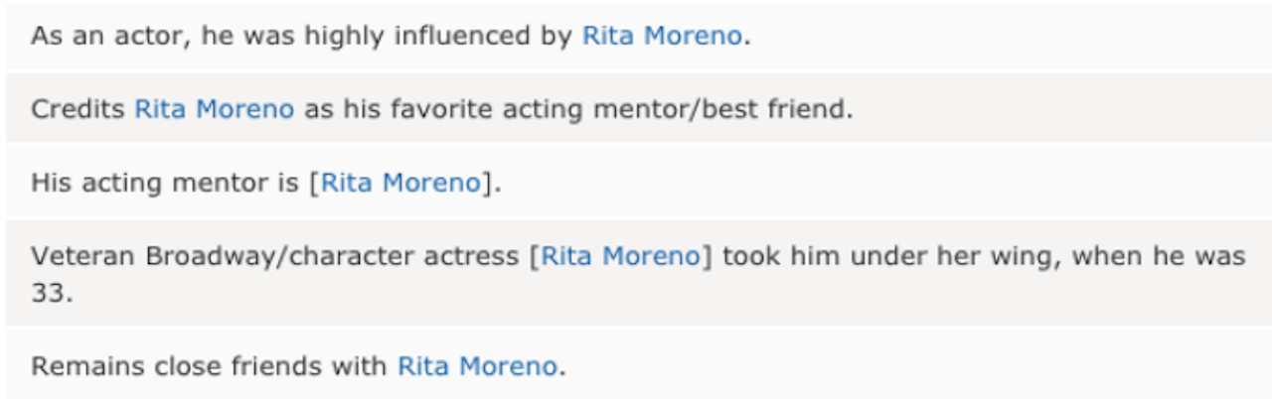Visit Rita Moreno link after "Remains close friends with"
The width and height of the screenshot is (1272, 399).
(476, 366)
